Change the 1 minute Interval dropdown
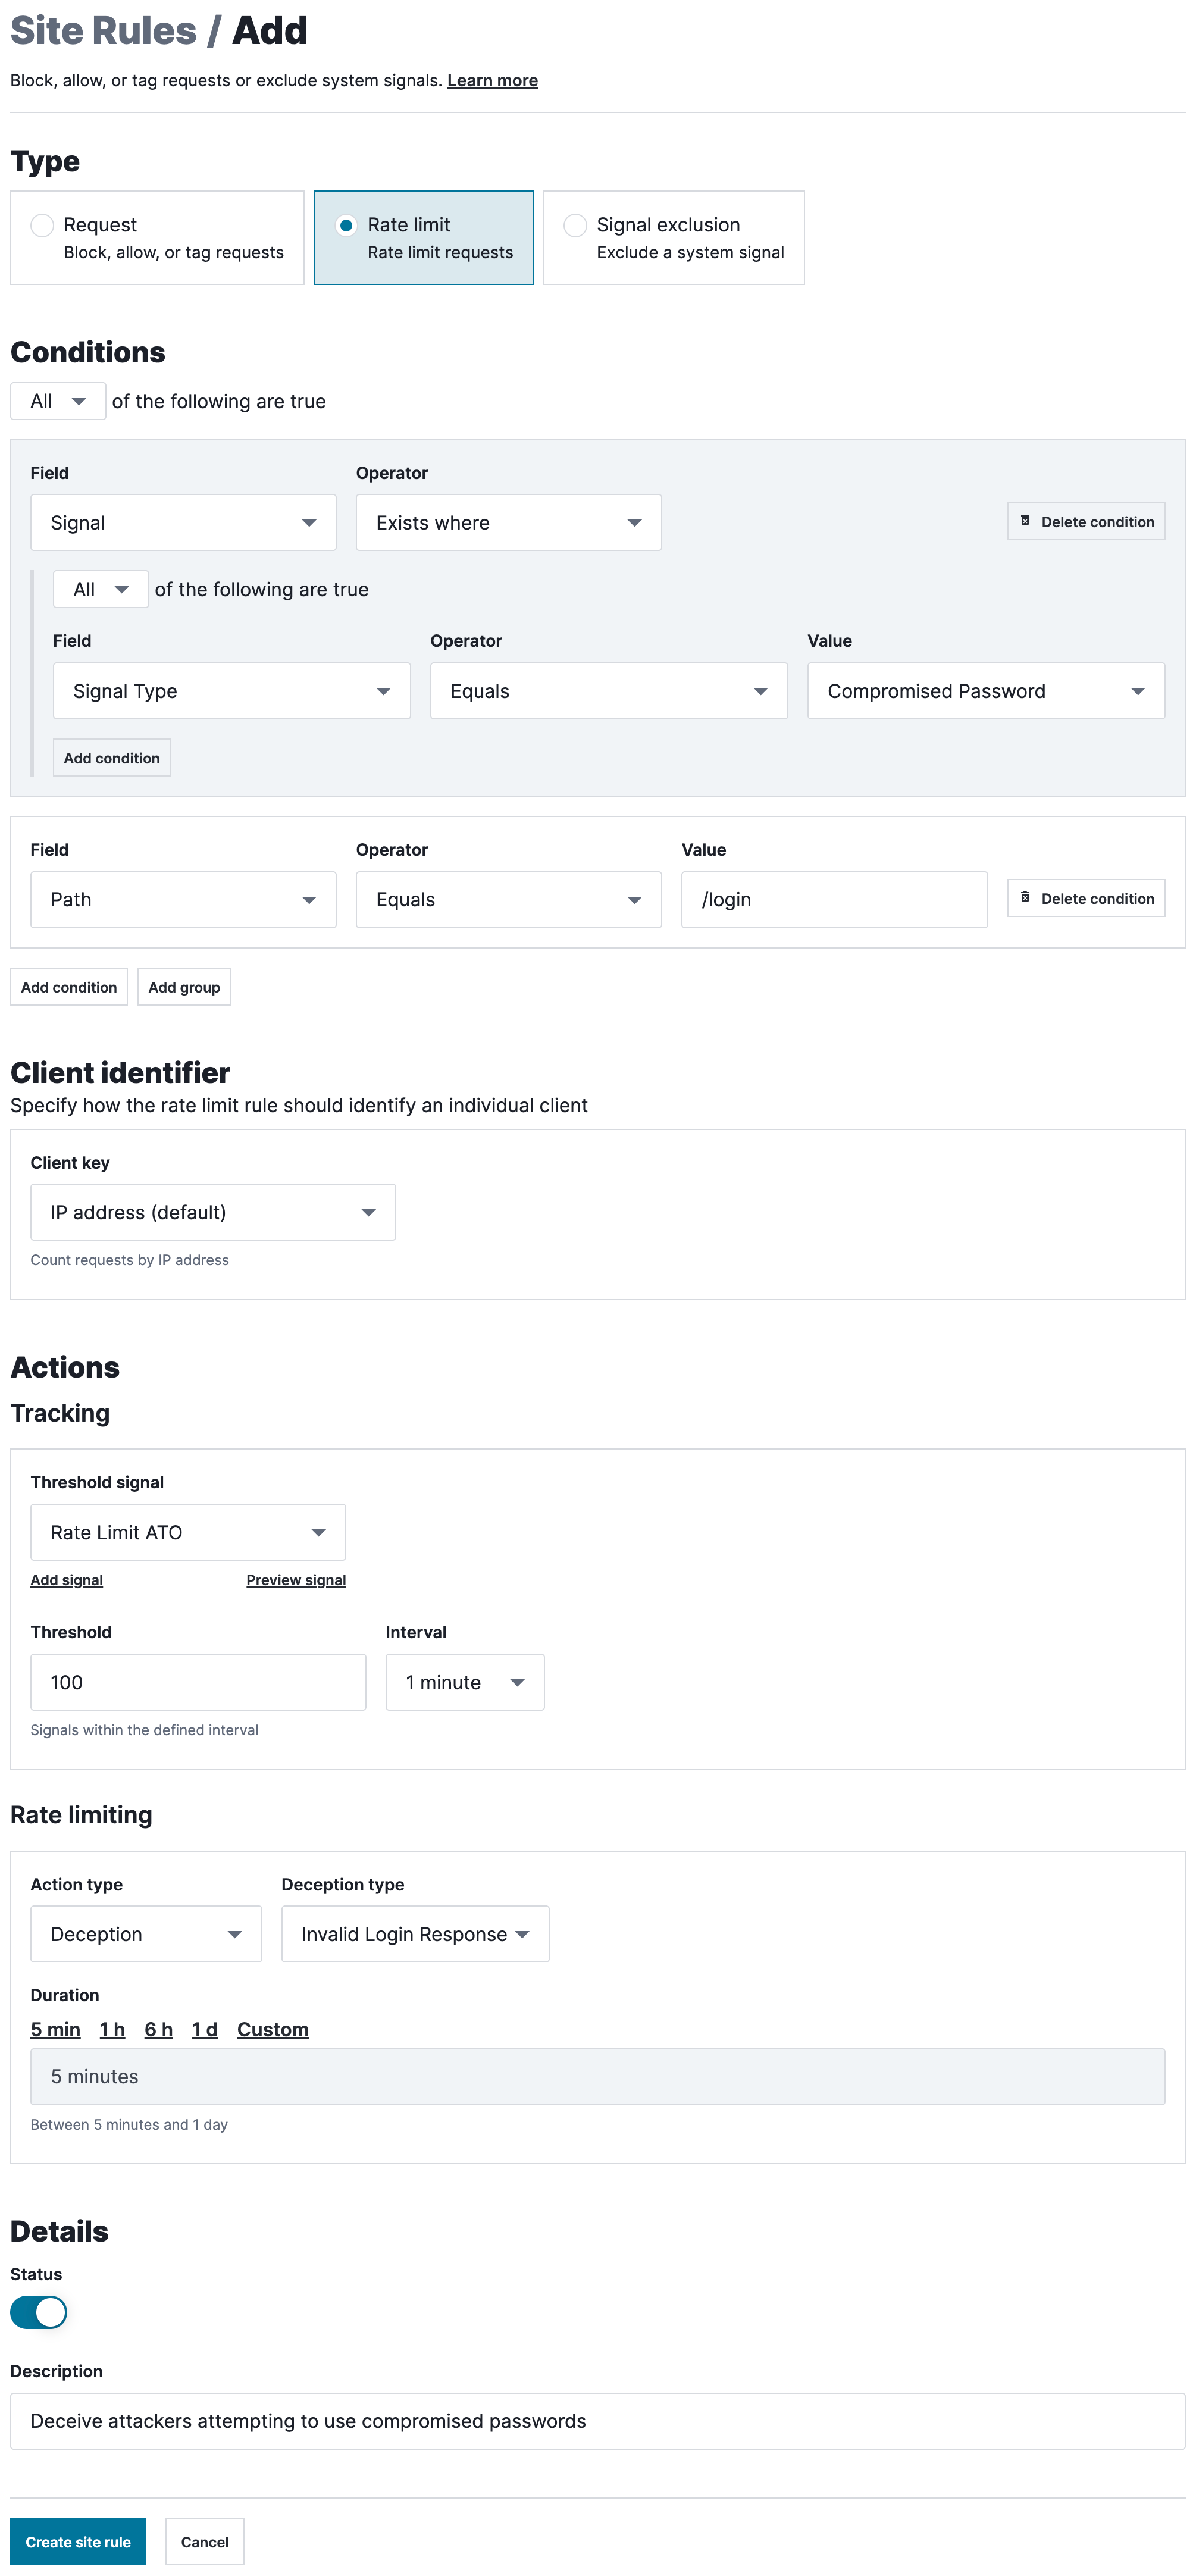Screen dimensions: 1196x2576 tap(464, 1682)
